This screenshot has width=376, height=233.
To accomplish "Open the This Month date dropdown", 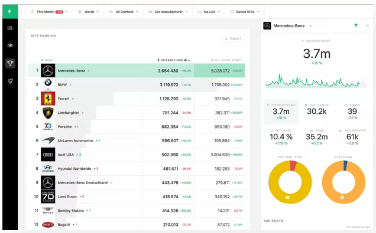I will pyautogui.click(x=49, y=12).
